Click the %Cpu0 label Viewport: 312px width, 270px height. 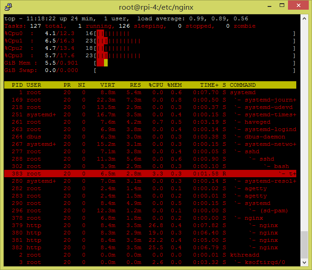13,33
